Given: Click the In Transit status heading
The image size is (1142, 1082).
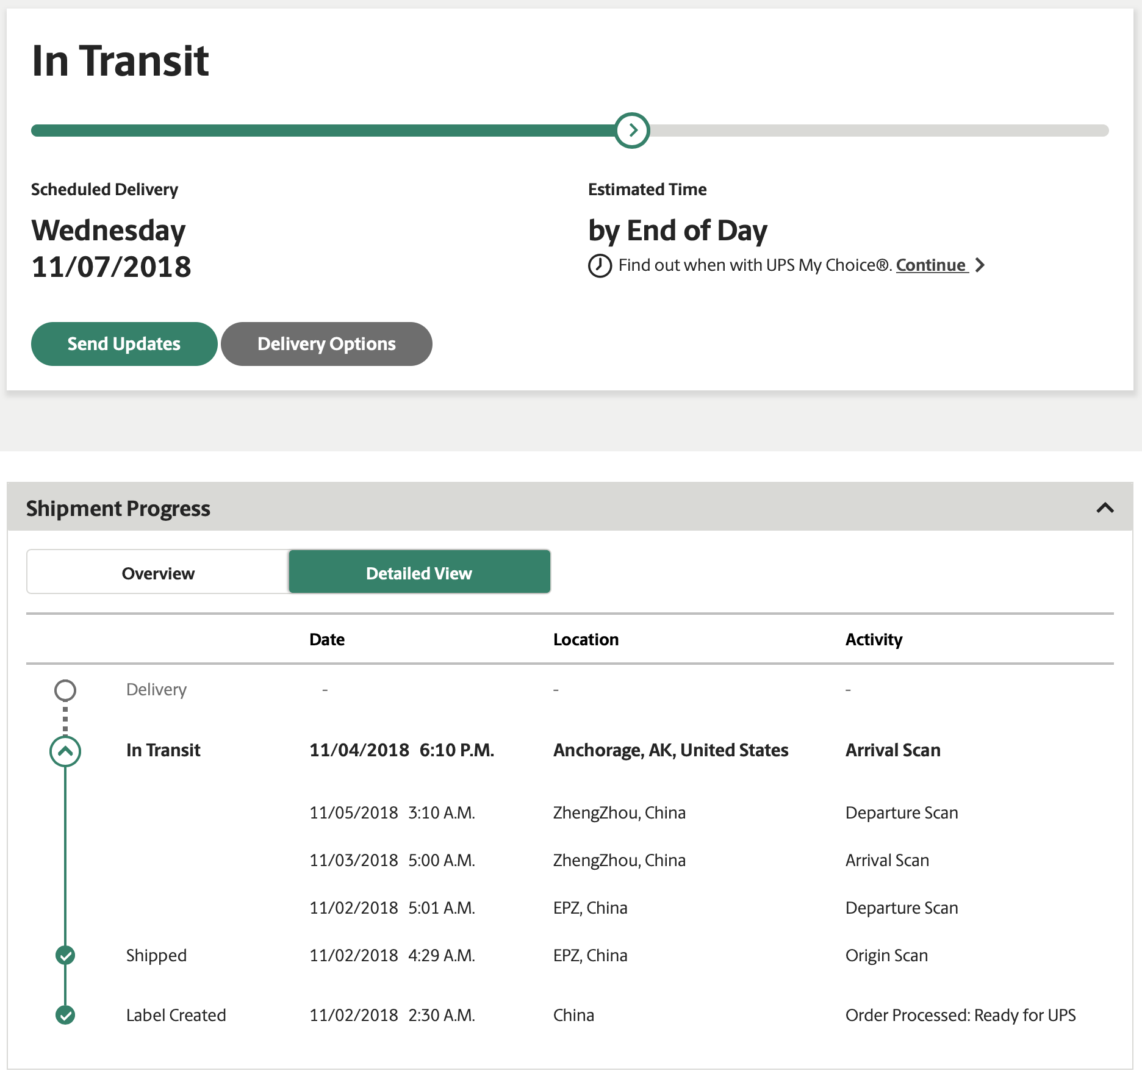Looking at the screenshot, I should [x=120, y=61].
